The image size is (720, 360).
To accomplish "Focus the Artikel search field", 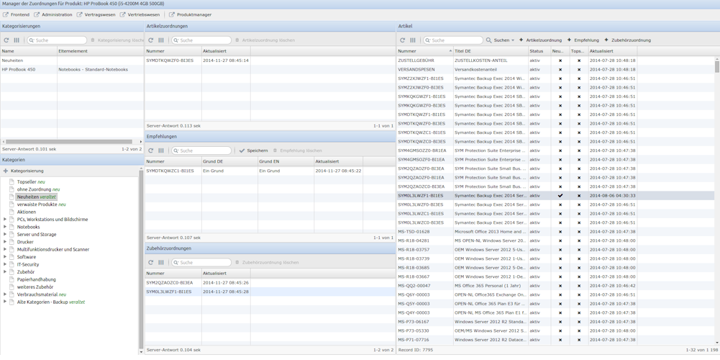I will point(456,40).
